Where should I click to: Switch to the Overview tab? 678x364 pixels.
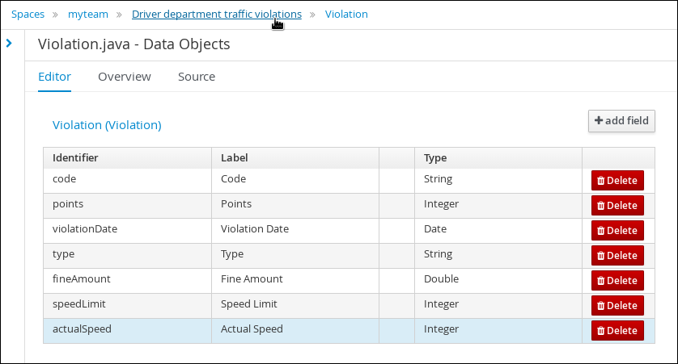click(x=125, y=77)
